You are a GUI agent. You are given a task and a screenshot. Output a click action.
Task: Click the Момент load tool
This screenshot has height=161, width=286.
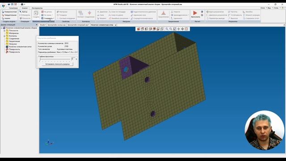click(x=102, y=18)
